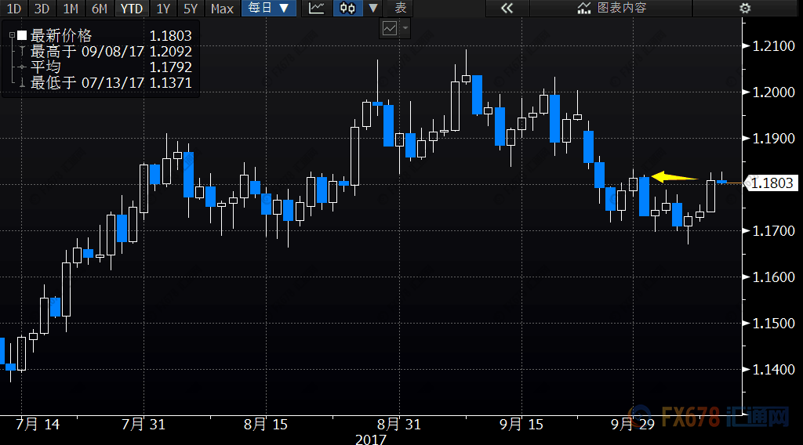Click the 7月 14 date label
The height and width of the screenshot is (445, 803).
38,425
